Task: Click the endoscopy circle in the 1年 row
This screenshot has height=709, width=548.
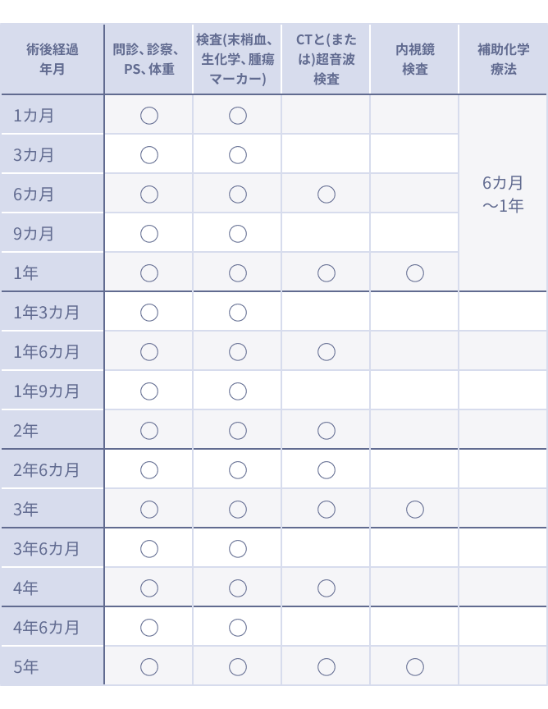Action: coord(415,272)
